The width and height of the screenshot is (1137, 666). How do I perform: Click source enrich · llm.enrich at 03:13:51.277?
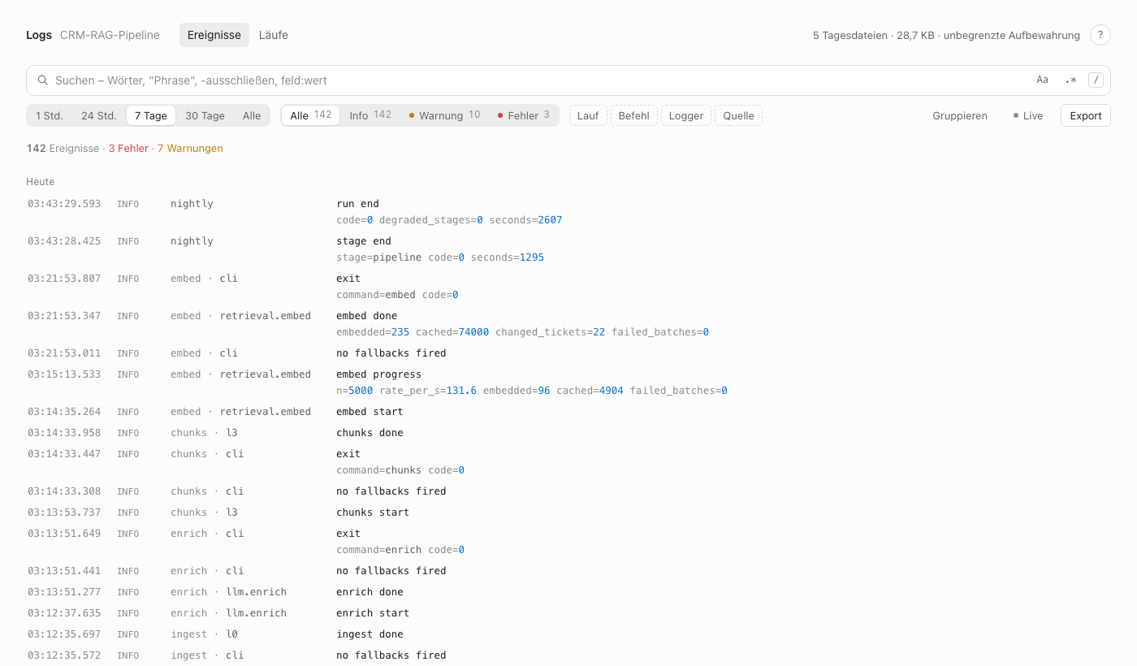click(228, 592)
